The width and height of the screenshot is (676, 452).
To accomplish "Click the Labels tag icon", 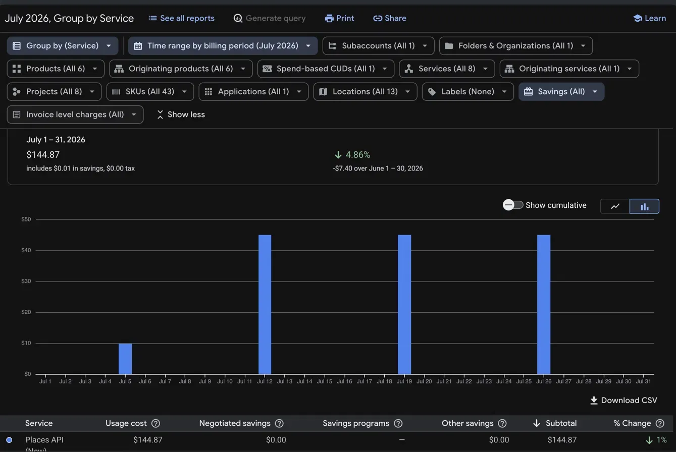I will click(432, 92).
